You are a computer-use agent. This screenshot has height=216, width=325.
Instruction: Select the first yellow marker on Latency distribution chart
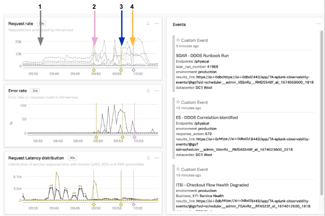tap(93, 204)
